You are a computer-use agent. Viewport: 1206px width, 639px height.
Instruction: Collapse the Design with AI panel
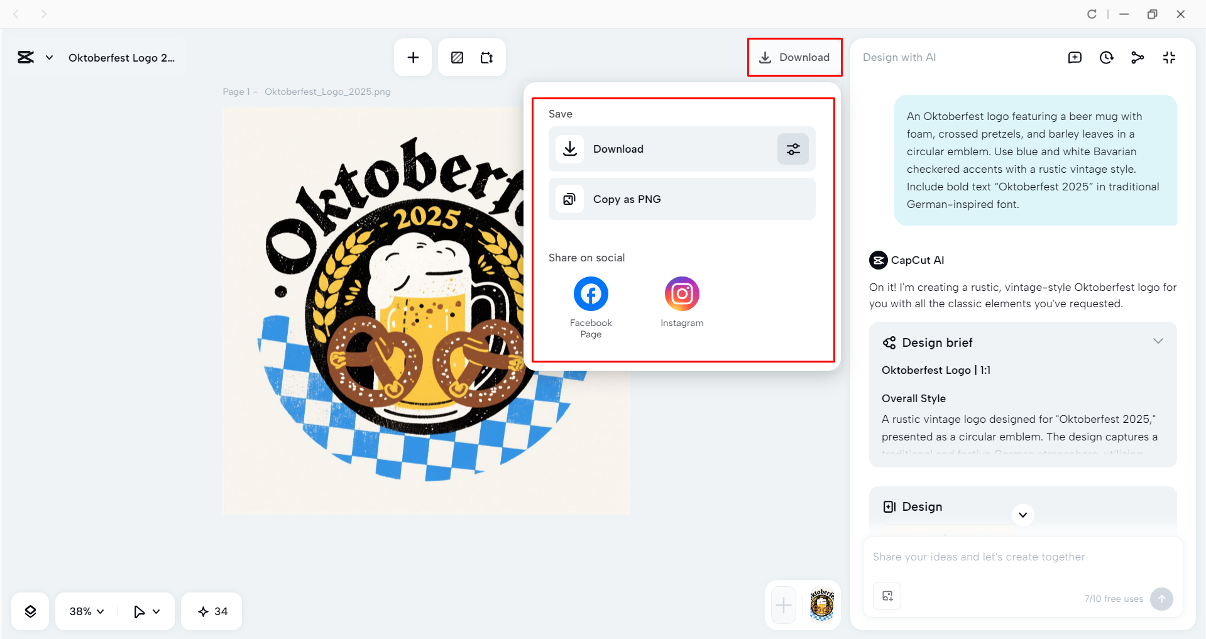[x=1169, y=58]
